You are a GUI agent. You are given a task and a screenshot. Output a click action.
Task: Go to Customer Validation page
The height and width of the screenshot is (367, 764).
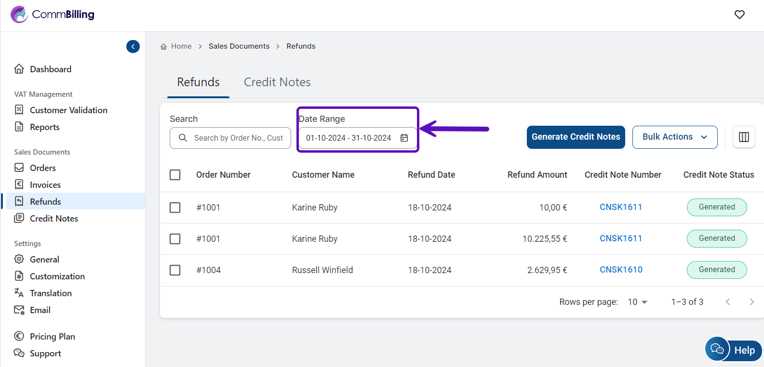tap(68, 110)
